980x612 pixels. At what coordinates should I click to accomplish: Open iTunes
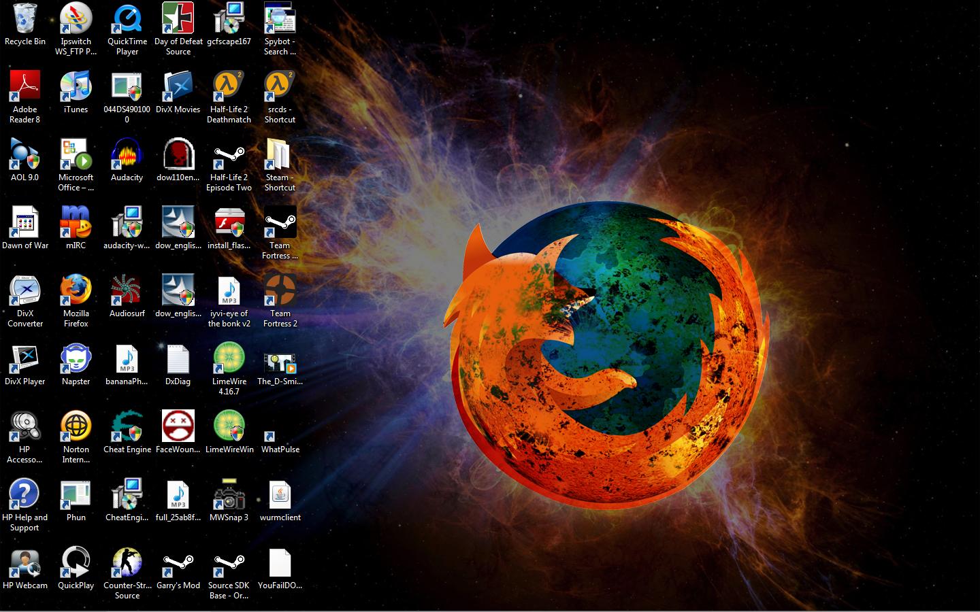pyautogui.click(x=76, y=88)
